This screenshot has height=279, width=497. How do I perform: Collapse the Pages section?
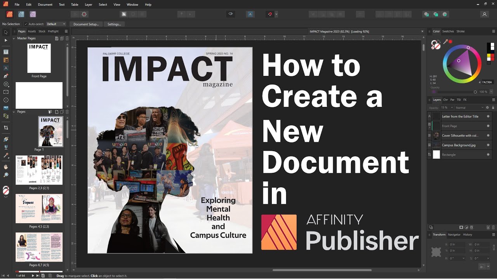coord(14,112)
